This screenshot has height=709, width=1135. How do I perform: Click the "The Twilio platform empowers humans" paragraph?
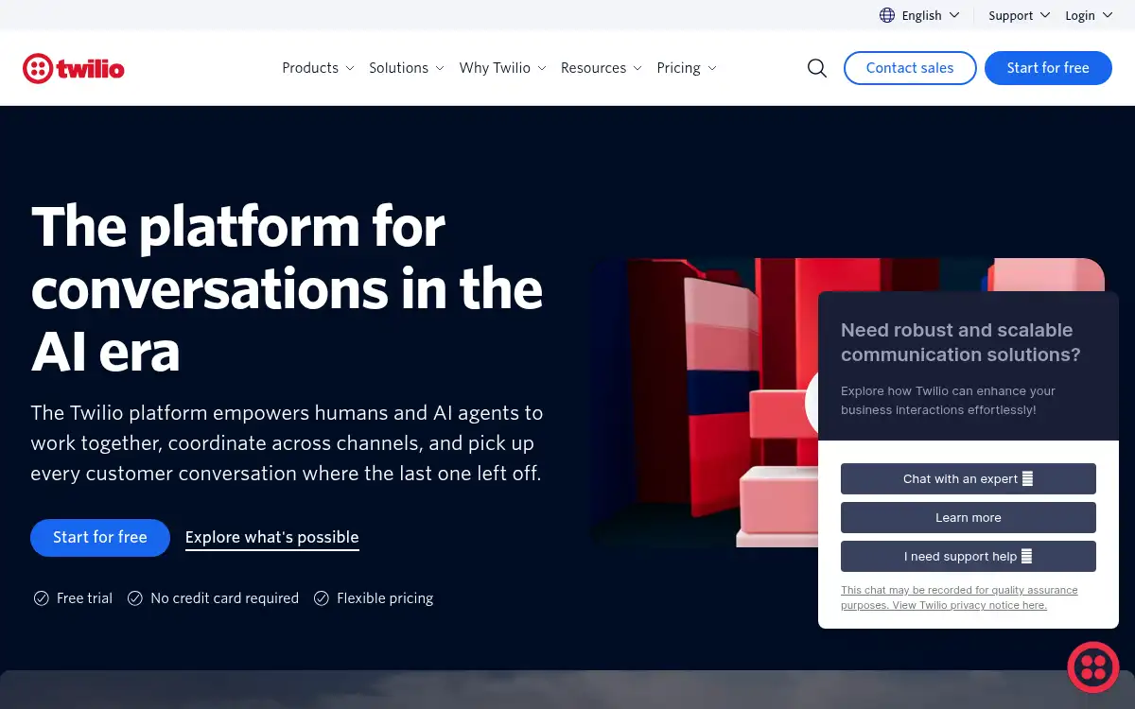(287, 443)
